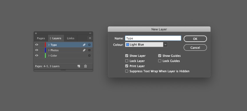Expand the Type layer chevron
The width and height of the screenshot is (247, 111).
click(49, 45)
